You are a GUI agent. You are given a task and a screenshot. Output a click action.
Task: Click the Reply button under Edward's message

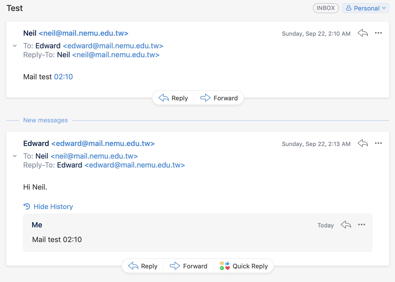(143, 266)
